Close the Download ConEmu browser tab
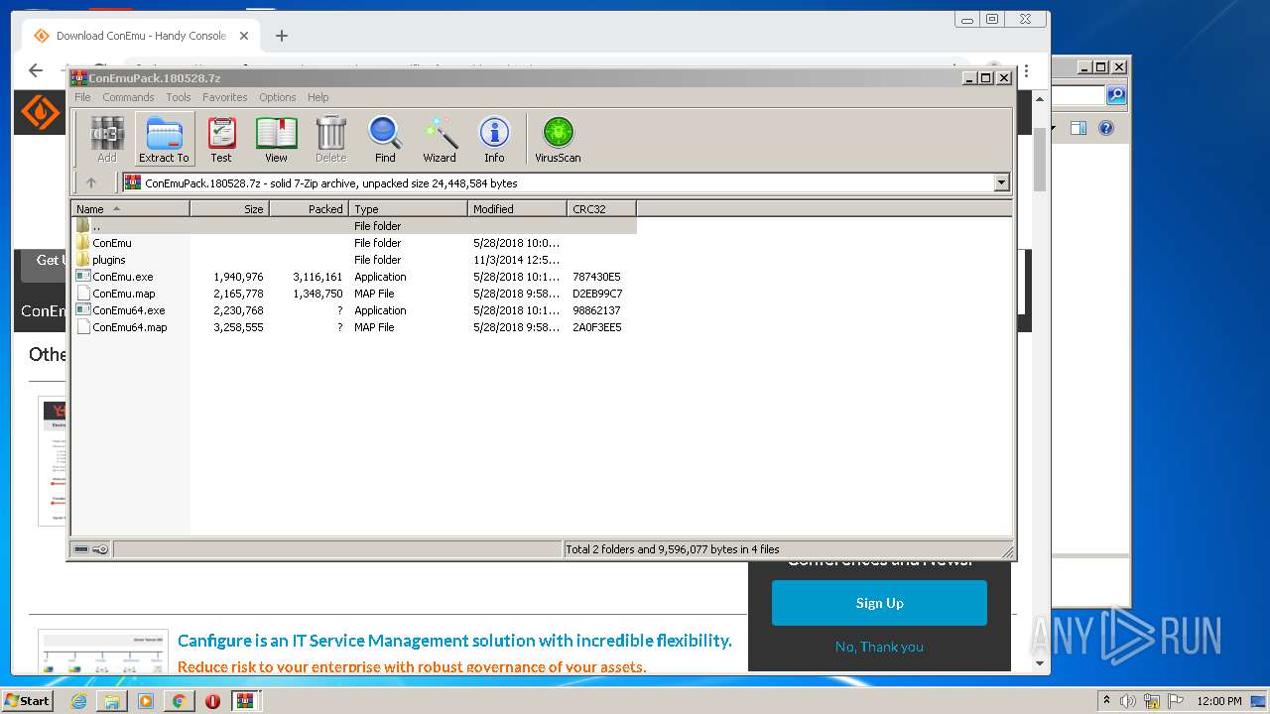 (244, 36)
